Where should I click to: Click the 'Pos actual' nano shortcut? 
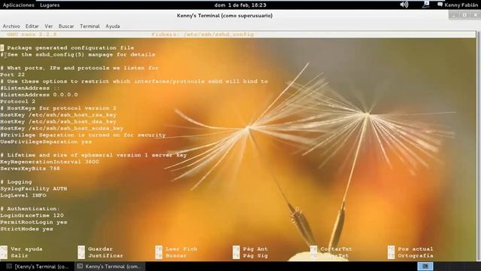410,249
